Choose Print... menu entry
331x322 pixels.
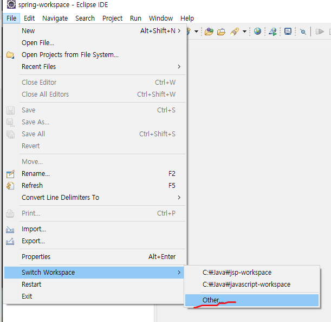pos(95,213)
